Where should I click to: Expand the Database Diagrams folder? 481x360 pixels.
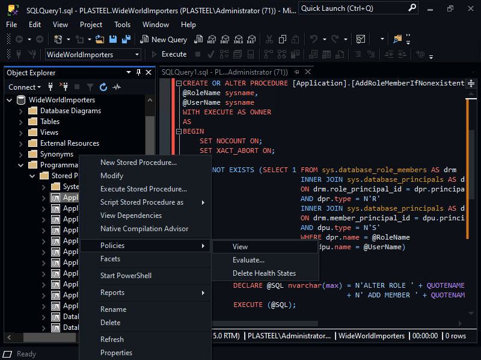click(x=20, y=111)
